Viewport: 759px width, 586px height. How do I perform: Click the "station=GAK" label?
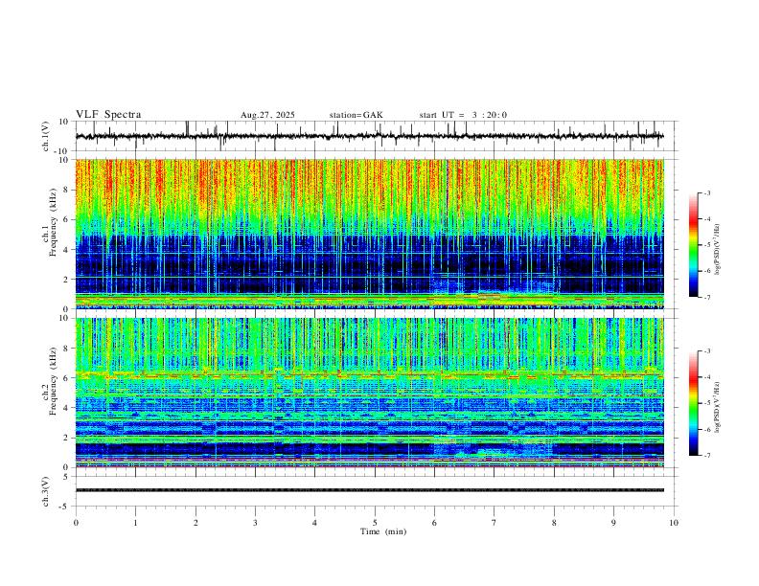(x=356, y=115)
